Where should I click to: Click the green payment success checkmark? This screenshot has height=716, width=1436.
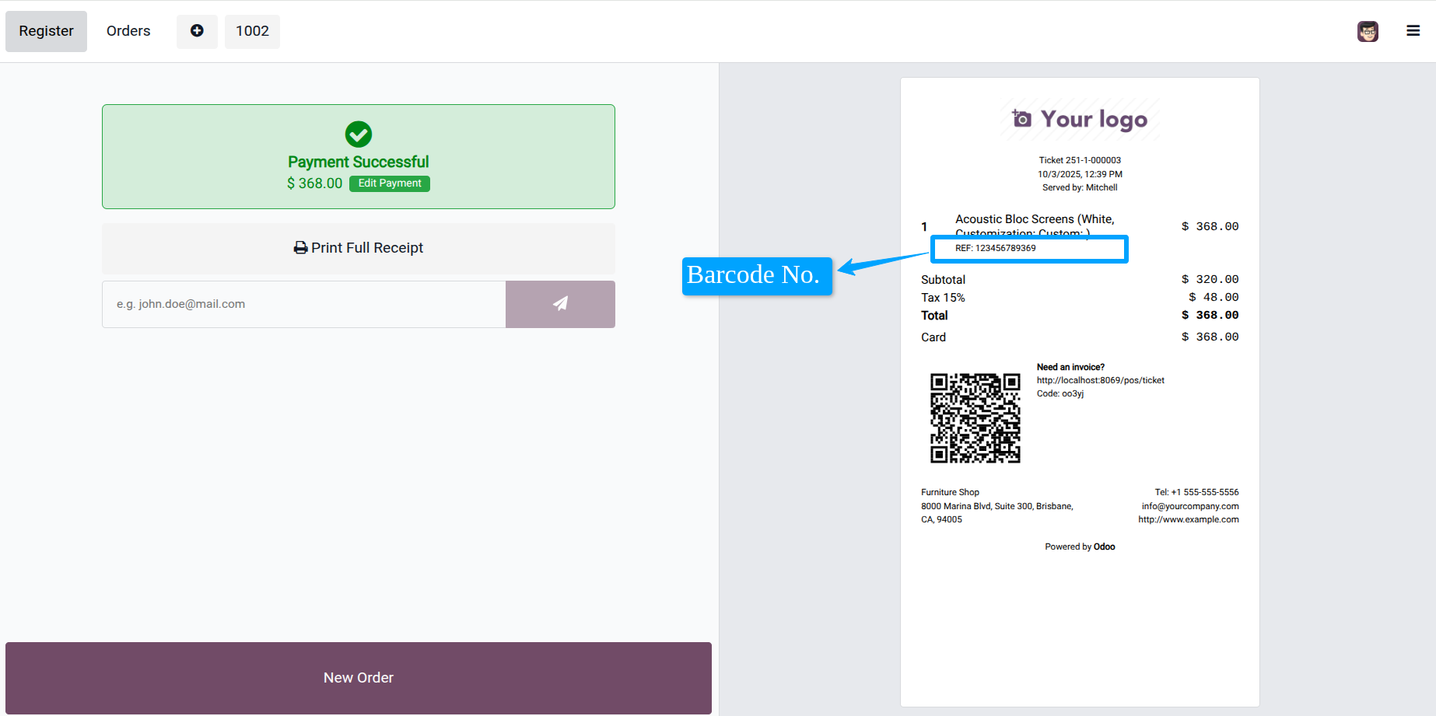coord(359,134)
